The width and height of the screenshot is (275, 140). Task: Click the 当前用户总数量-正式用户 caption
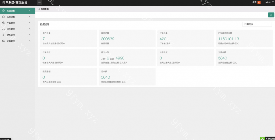(54, 44)
